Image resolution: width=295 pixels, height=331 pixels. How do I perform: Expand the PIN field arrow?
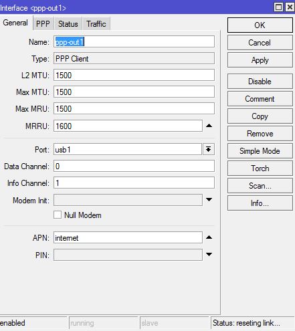coord(209,255)
